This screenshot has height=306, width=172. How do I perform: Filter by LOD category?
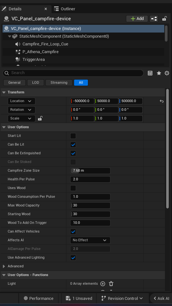[x=35, y=82]
